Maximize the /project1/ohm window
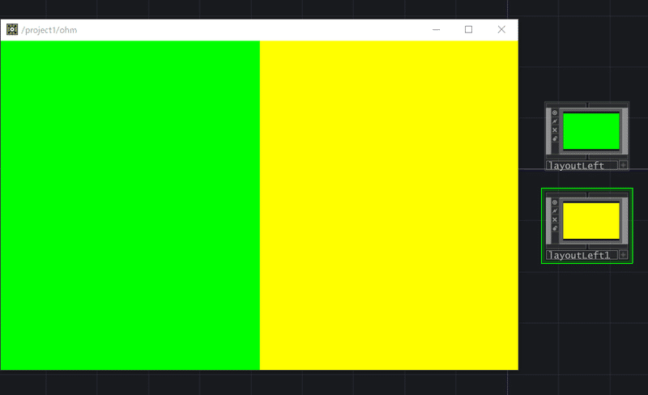Viewport: 648px width, 395px height. (x=468, y=29)
